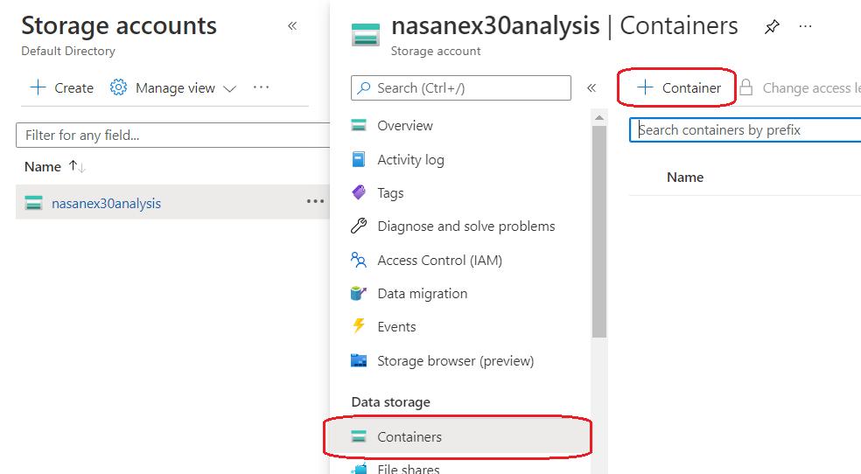The width and height of the screenshot is (861, 474).
Task: Open Overview menu item
Action: (405, 126)
